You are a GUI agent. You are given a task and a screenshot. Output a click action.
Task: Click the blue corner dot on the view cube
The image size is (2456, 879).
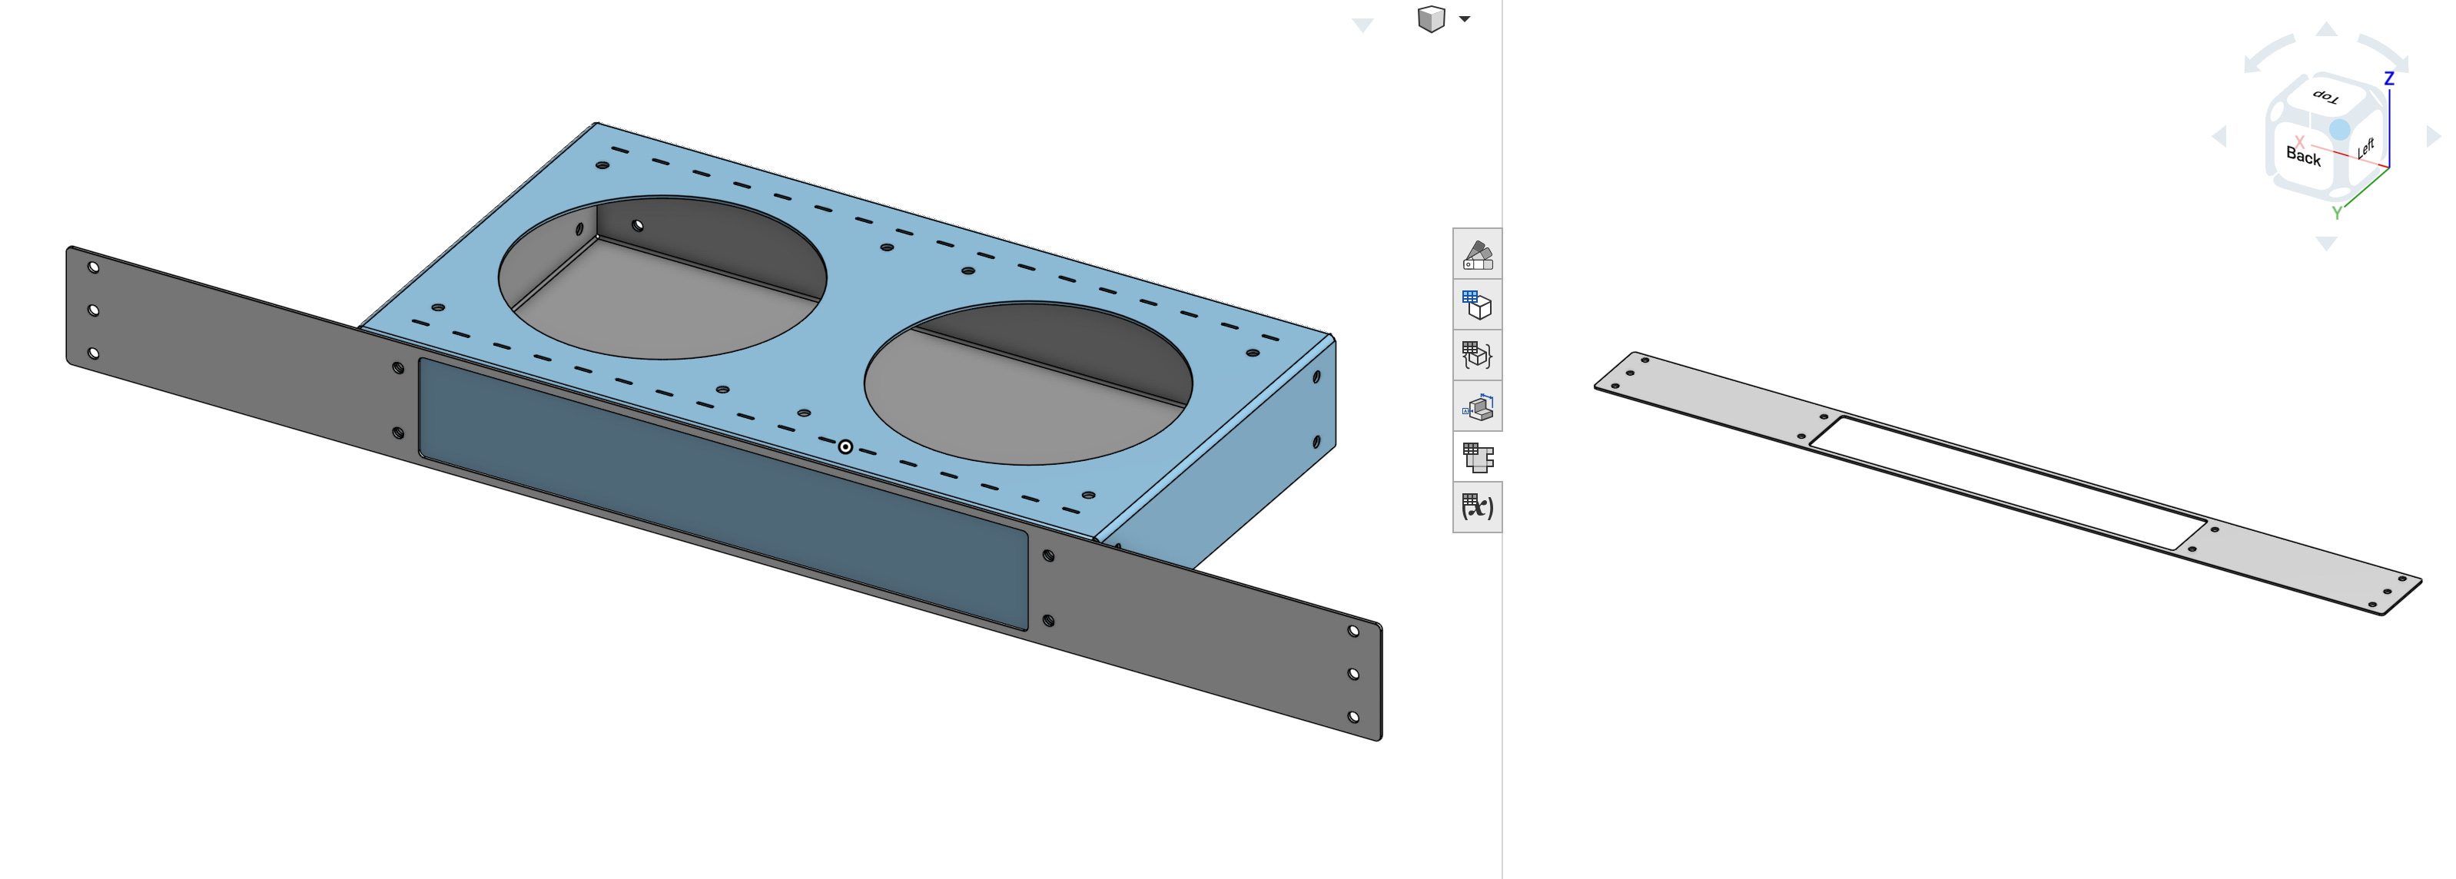pos(2340,129)
